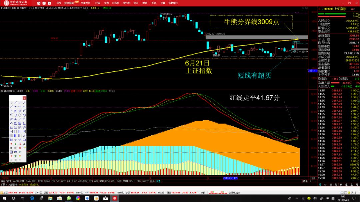This screenshot has width=360, height=202.
Task: Switch to the TRIX indicator tab
Action: (x=40, y=181)
